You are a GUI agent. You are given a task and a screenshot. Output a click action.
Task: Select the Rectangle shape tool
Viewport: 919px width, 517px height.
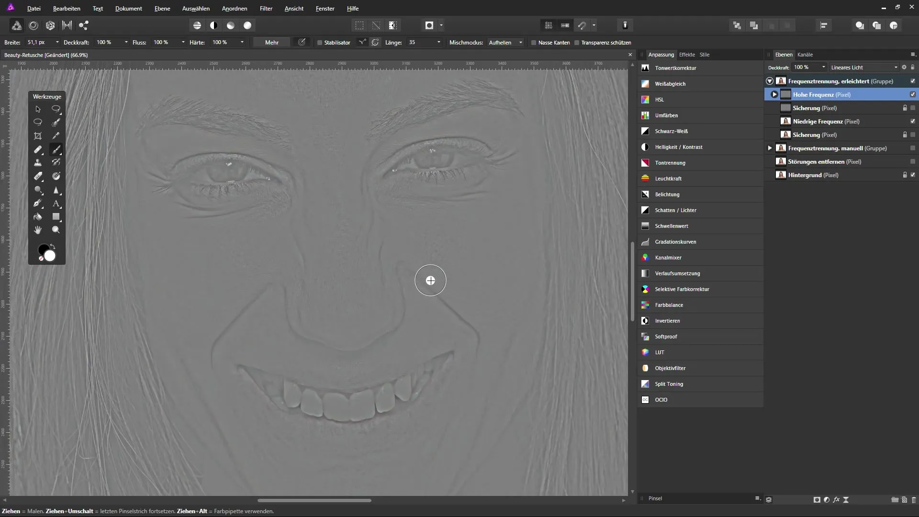[x=56, y=217]
